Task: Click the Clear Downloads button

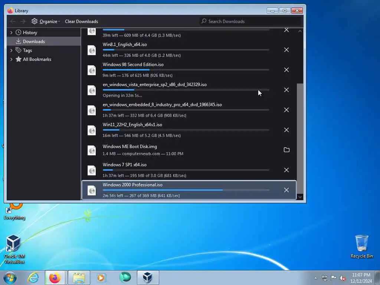Action: tap(81, 22)
